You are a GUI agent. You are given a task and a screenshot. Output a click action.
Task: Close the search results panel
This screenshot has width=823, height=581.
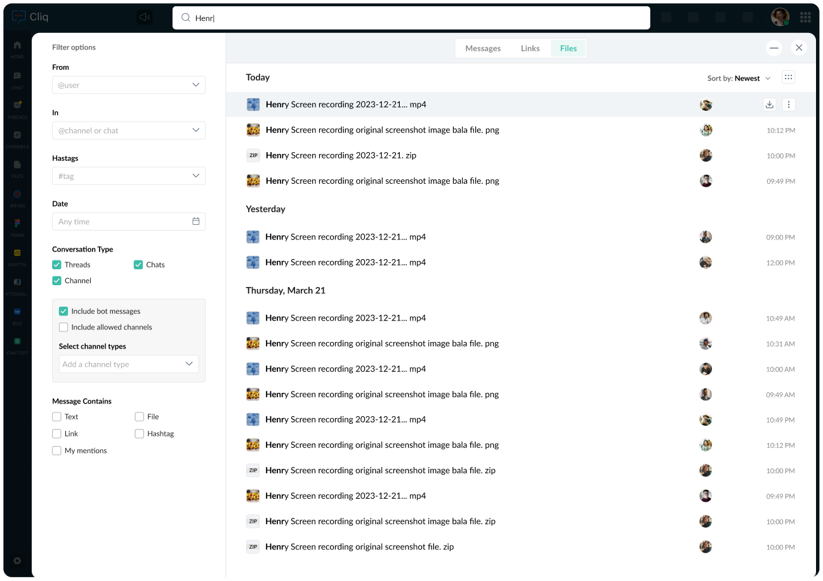pyautogui.click(x=799, y=48)
